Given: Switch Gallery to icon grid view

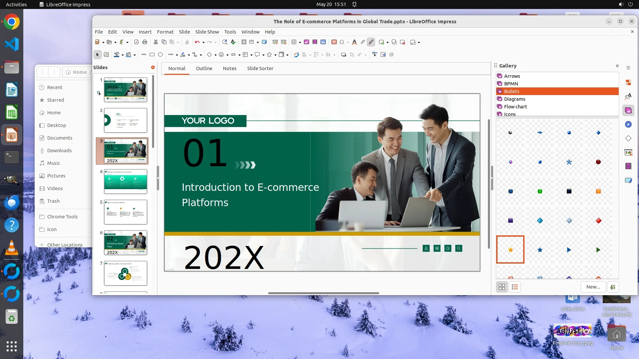Looking at the screenshot, I should point(502,287).
